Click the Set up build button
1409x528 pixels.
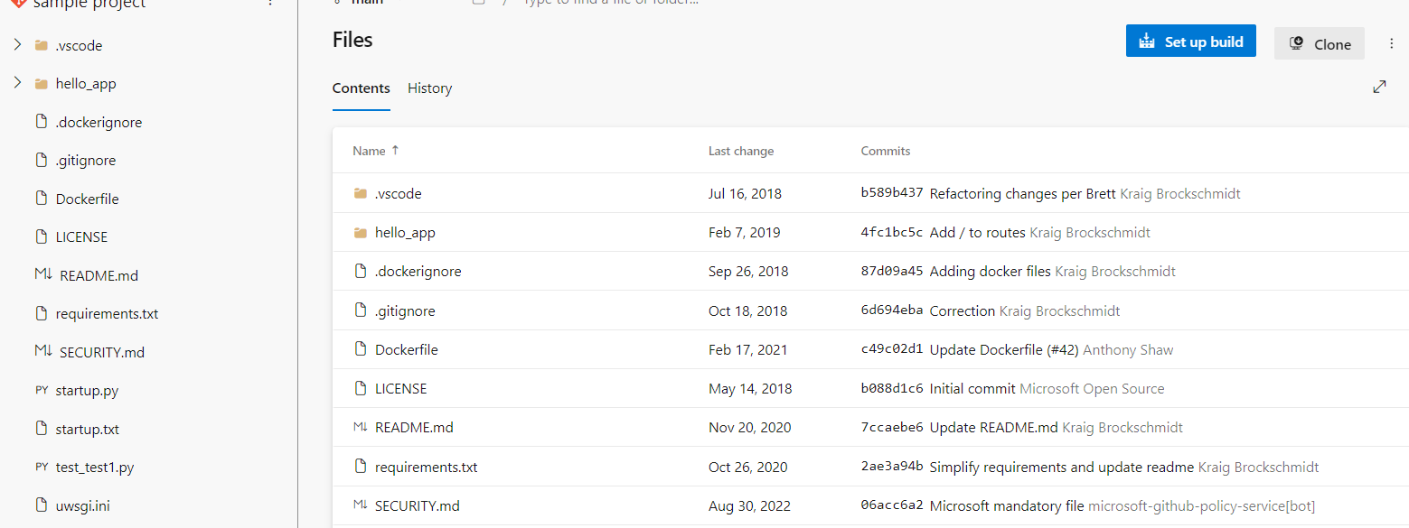pyautogui.click(x=1190, y=41)
